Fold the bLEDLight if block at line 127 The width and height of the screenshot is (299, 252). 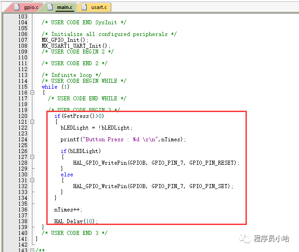pos(32,157)
